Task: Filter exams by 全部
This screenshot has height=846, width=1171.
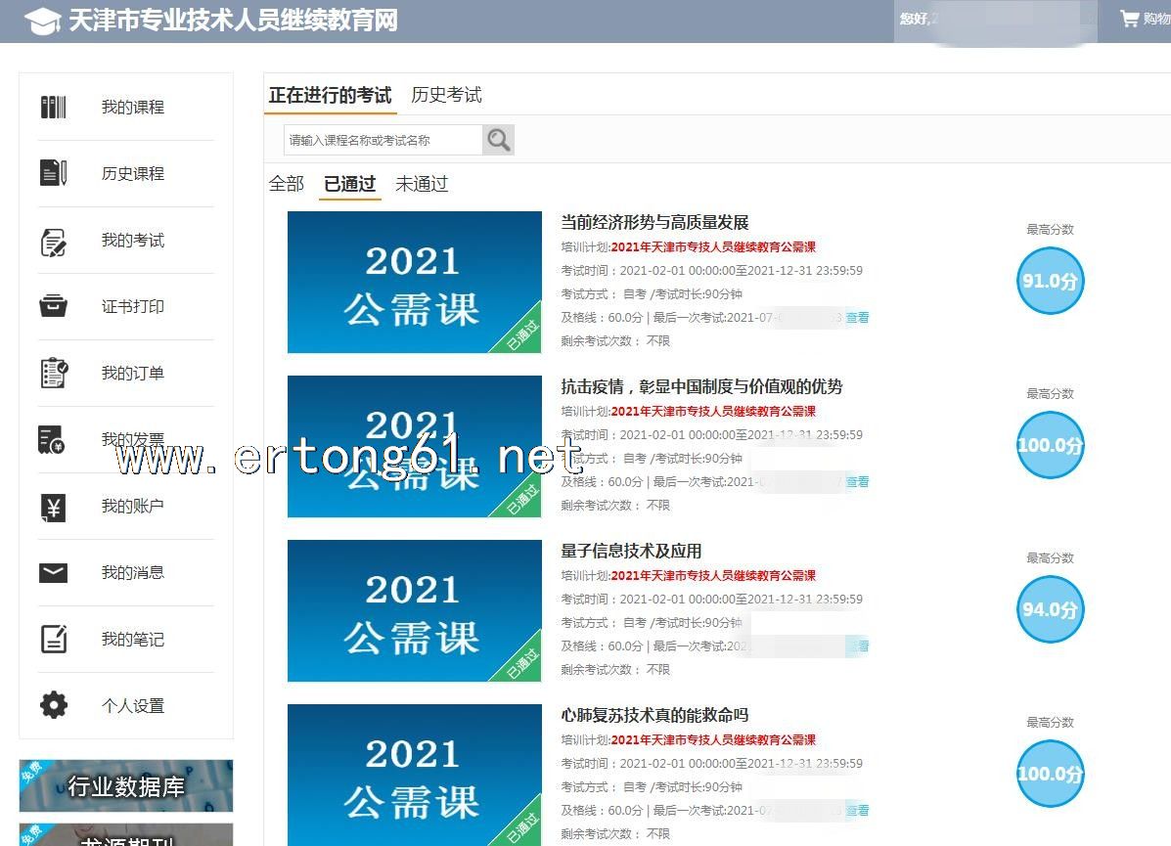Action: [x=287, y=184]
